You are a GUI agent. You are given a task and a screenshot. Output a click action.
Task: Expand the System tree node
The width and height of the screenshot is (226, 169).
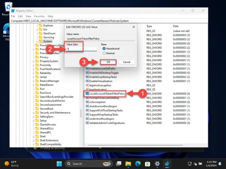pos(37,42)
